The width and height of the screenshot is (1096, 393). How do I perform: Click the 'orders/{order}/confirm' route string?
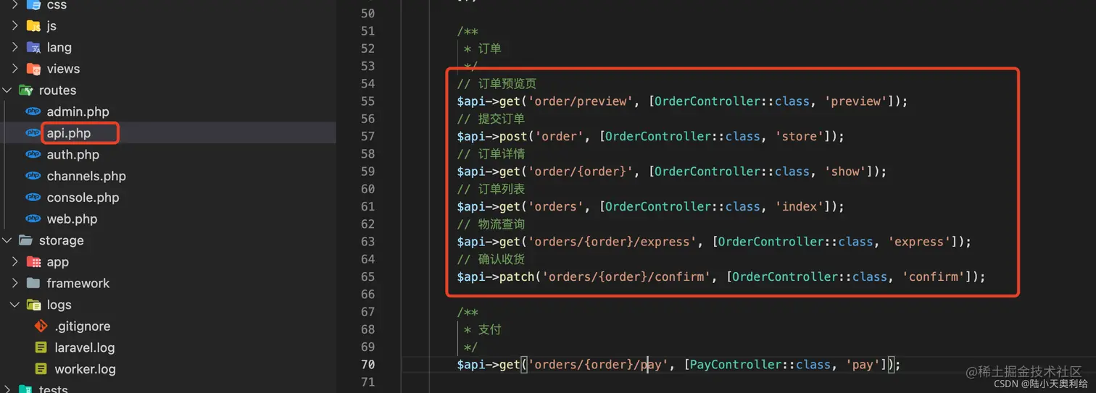(626, 276)
